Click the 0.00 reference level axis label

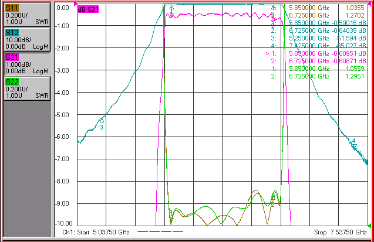[63, 8]
